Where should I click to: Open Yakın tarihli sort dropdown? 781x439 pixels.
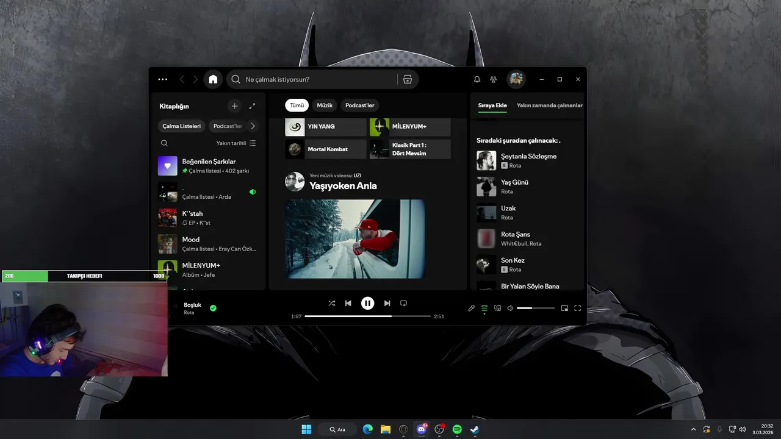coord(236,143)
